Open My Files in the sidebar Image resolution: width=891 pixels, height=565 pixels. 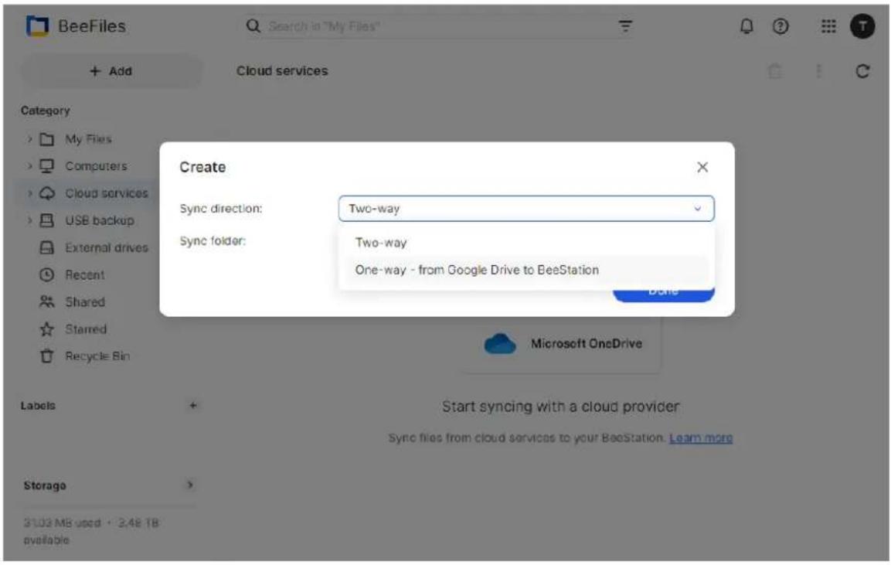88,139
